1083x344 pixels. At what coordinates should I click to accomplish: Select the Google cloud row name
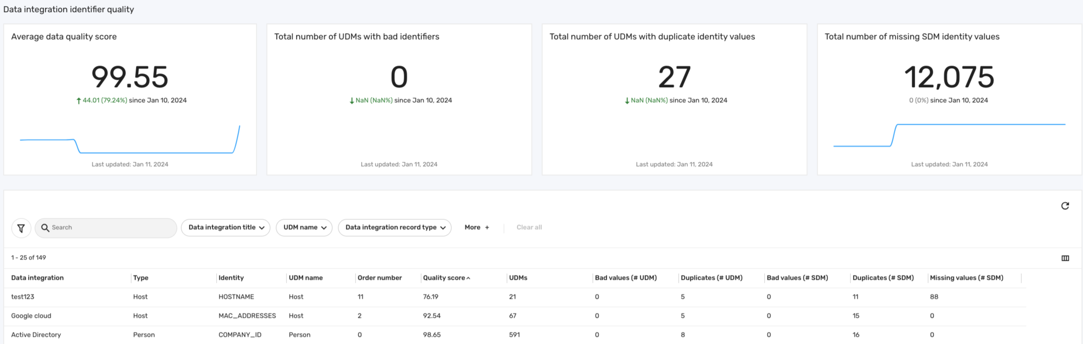pos(31,316)
